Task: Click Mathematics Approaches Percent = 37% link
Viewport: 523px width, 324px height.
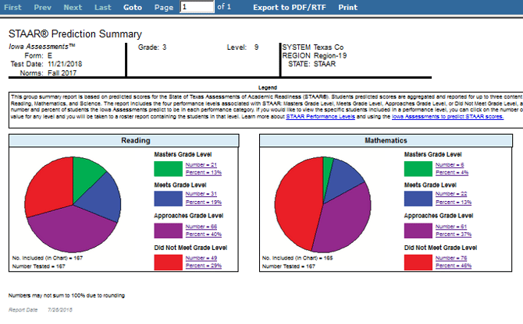Action: click(454, 234)
